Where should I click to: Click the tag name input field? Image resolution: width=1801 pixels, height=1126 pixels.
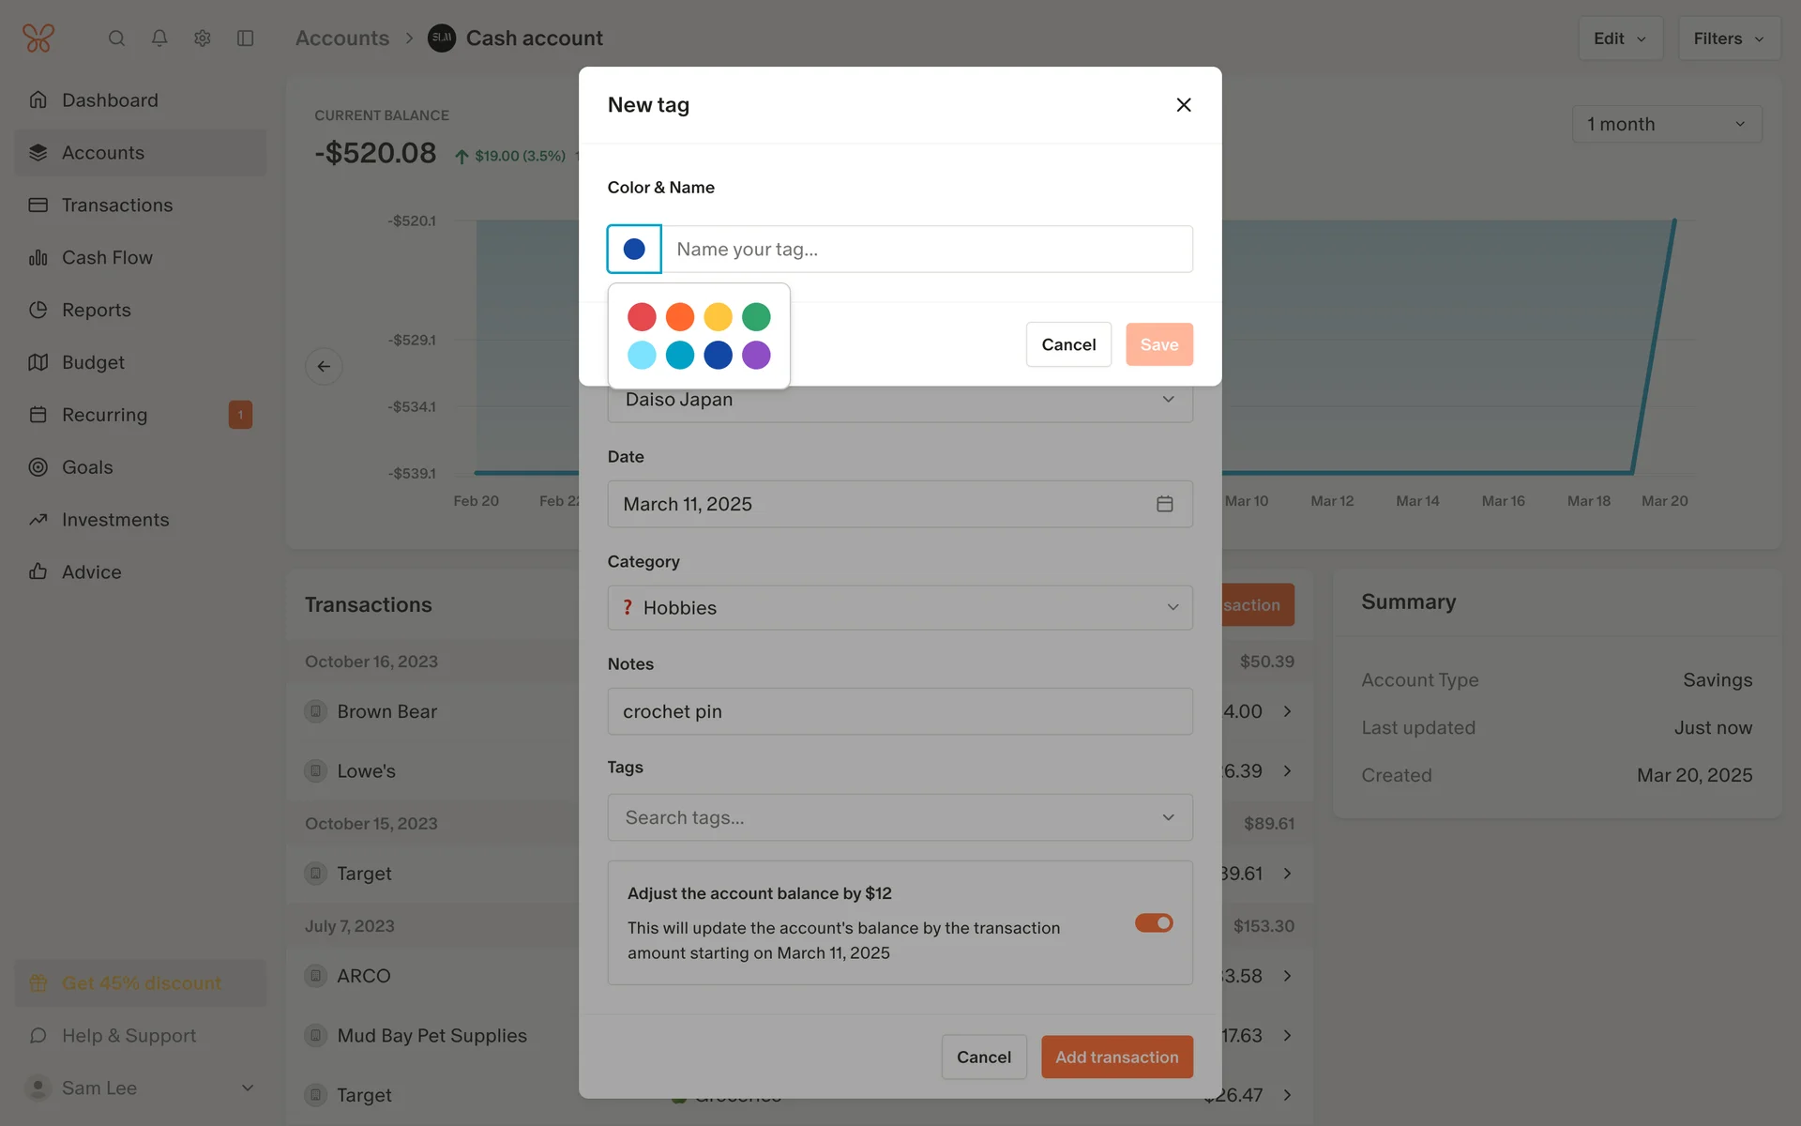click(x=927, y=250)
